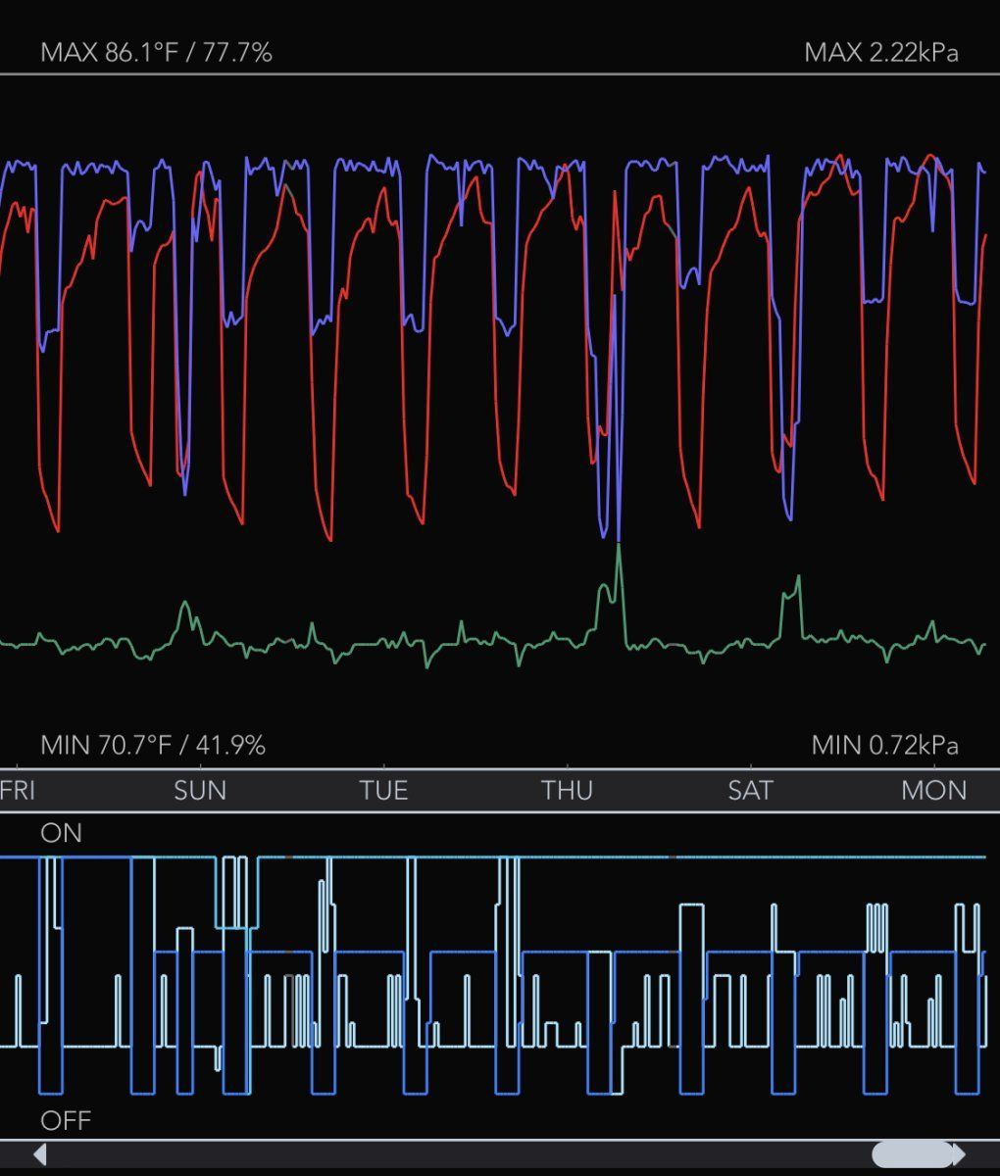Click the horizontal scrollbar thumb
This screenshot has width=1000, height=1176.
click(x=913, y=1154)
